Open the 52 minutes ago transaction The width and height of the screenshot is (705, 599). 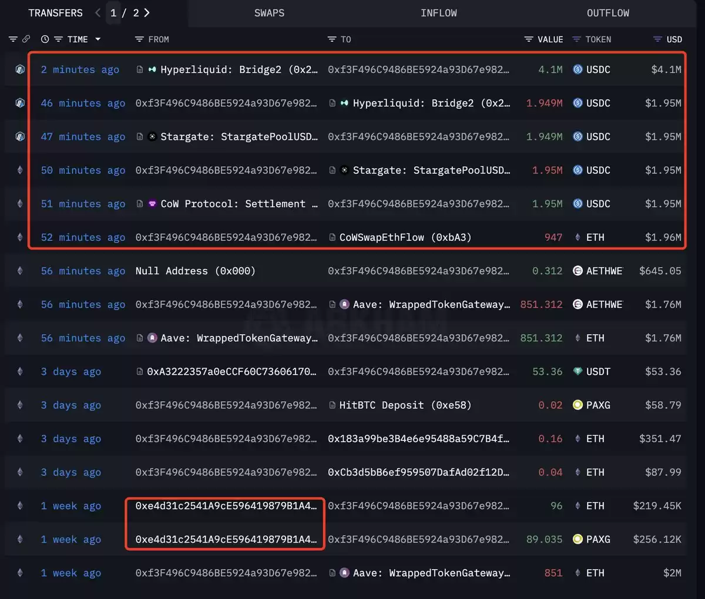coord(83,237)
